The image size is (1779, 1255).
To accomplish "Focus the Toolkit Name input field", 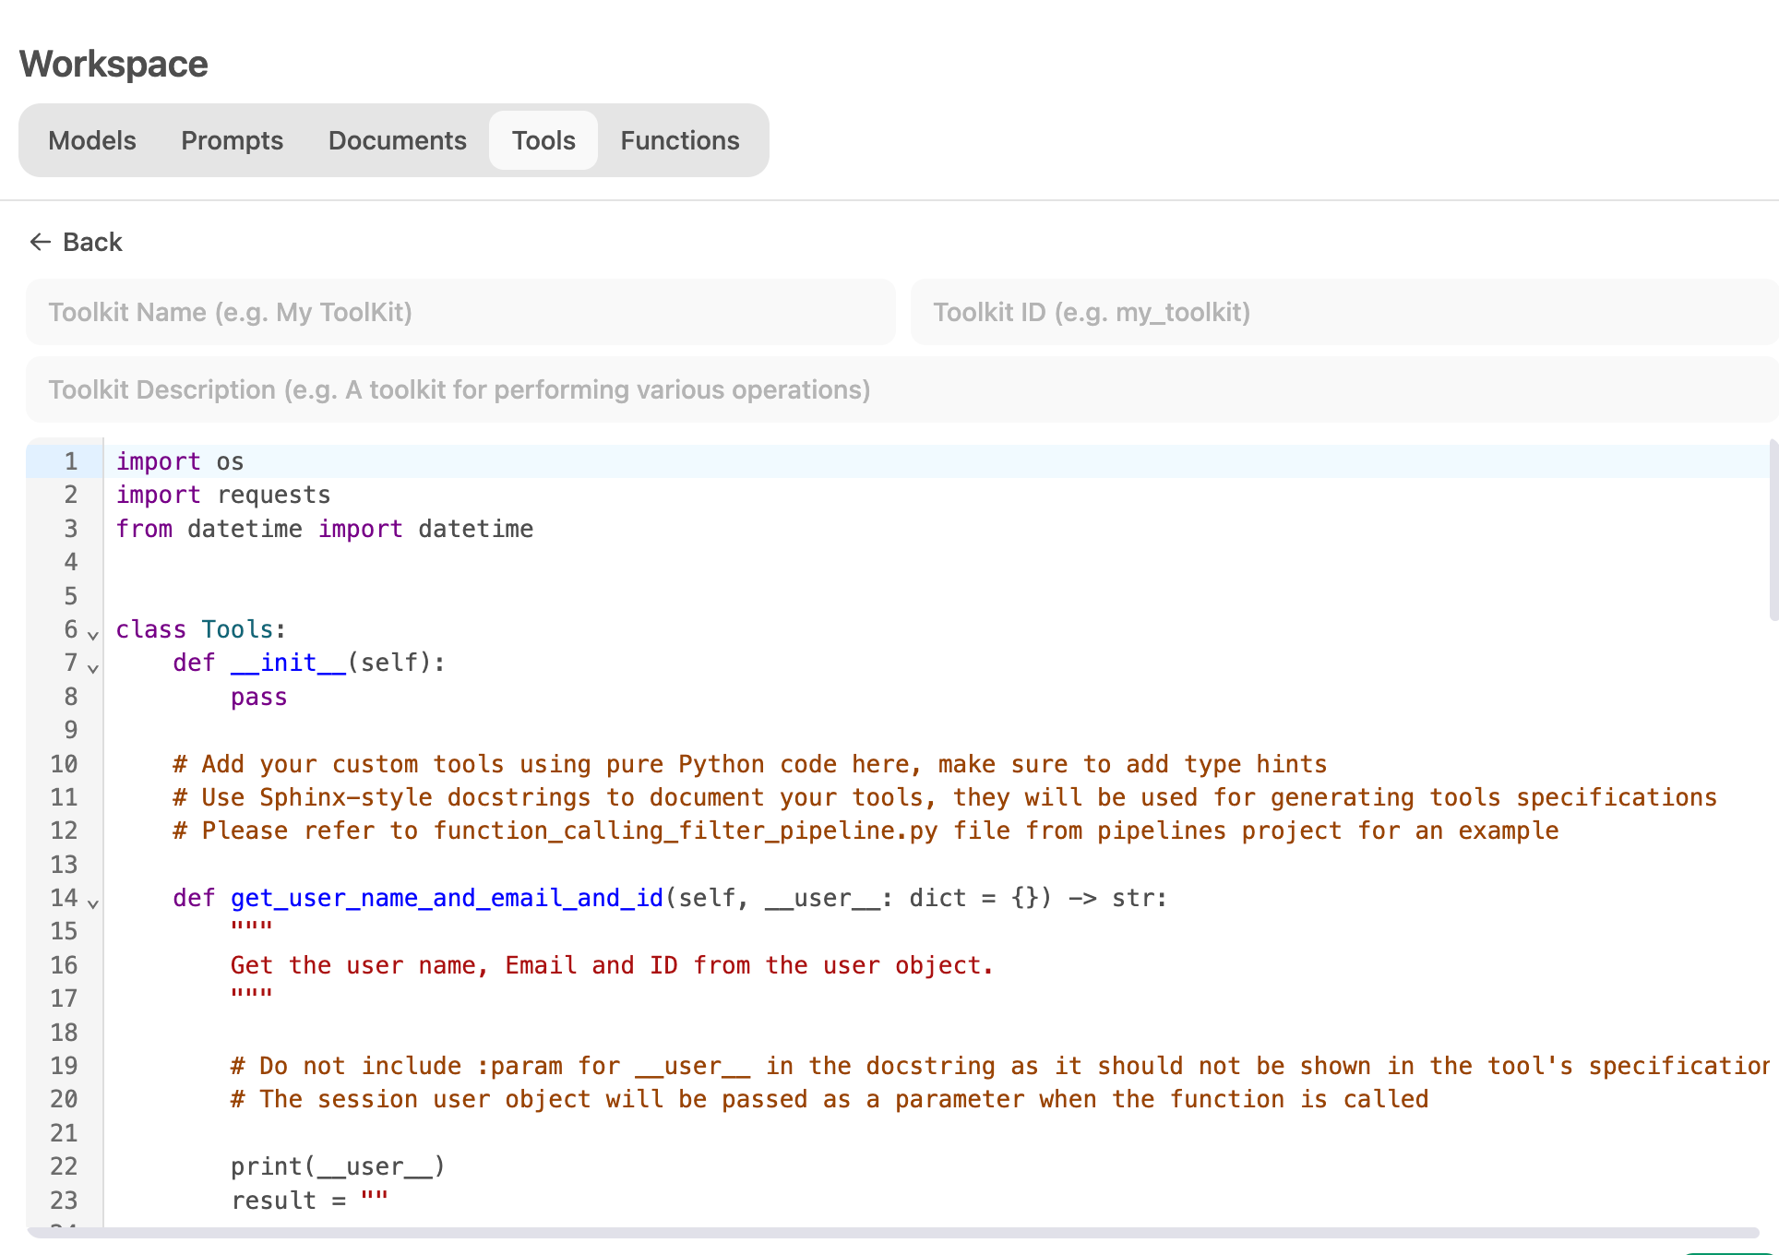I will (460, 312).
